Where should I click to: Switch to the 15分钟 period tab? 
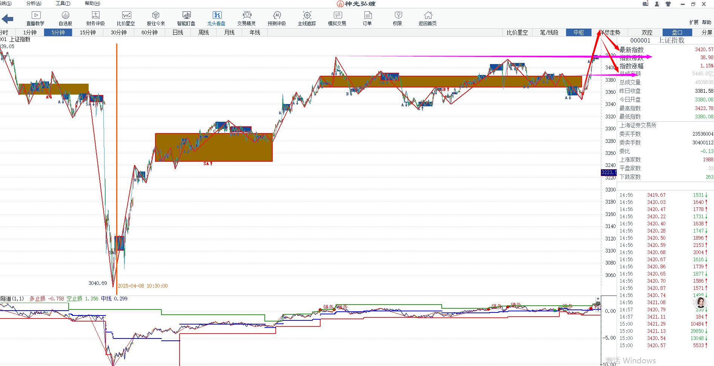click(x=88, y=32)
